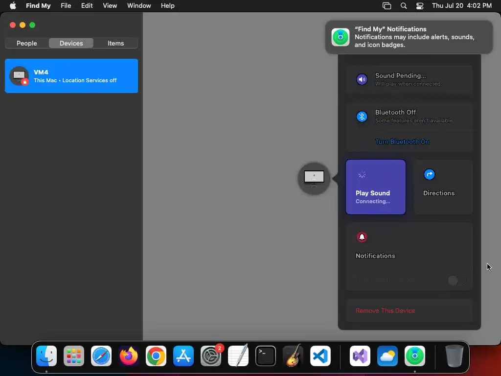Click the red Notifications bell icon
This screenshot has width=501, height=376.
[362, 237]
